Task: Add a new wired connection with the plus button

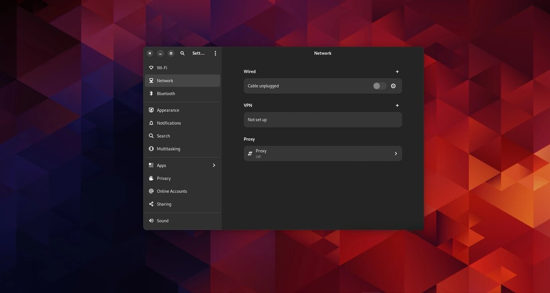Action: [x=397, y=71]
